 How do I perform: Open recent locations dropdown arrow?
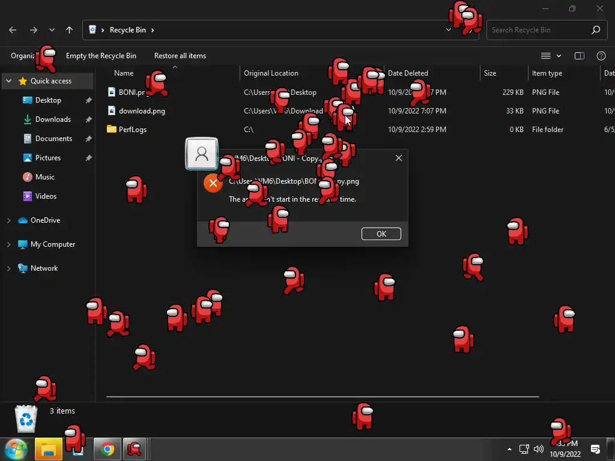pyautogui.click(x=52, y=30)
